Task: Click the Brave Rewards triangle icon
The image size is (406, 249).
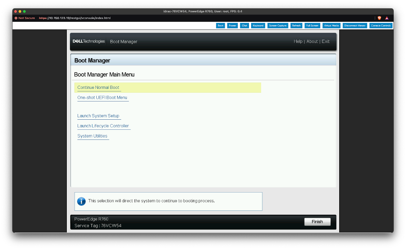Action: [x=386, y=18]
